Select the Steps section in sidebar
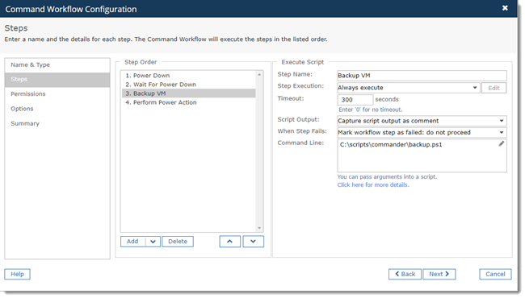The width and height of the screenshot is (525, 298). click(x=57, y=80)
